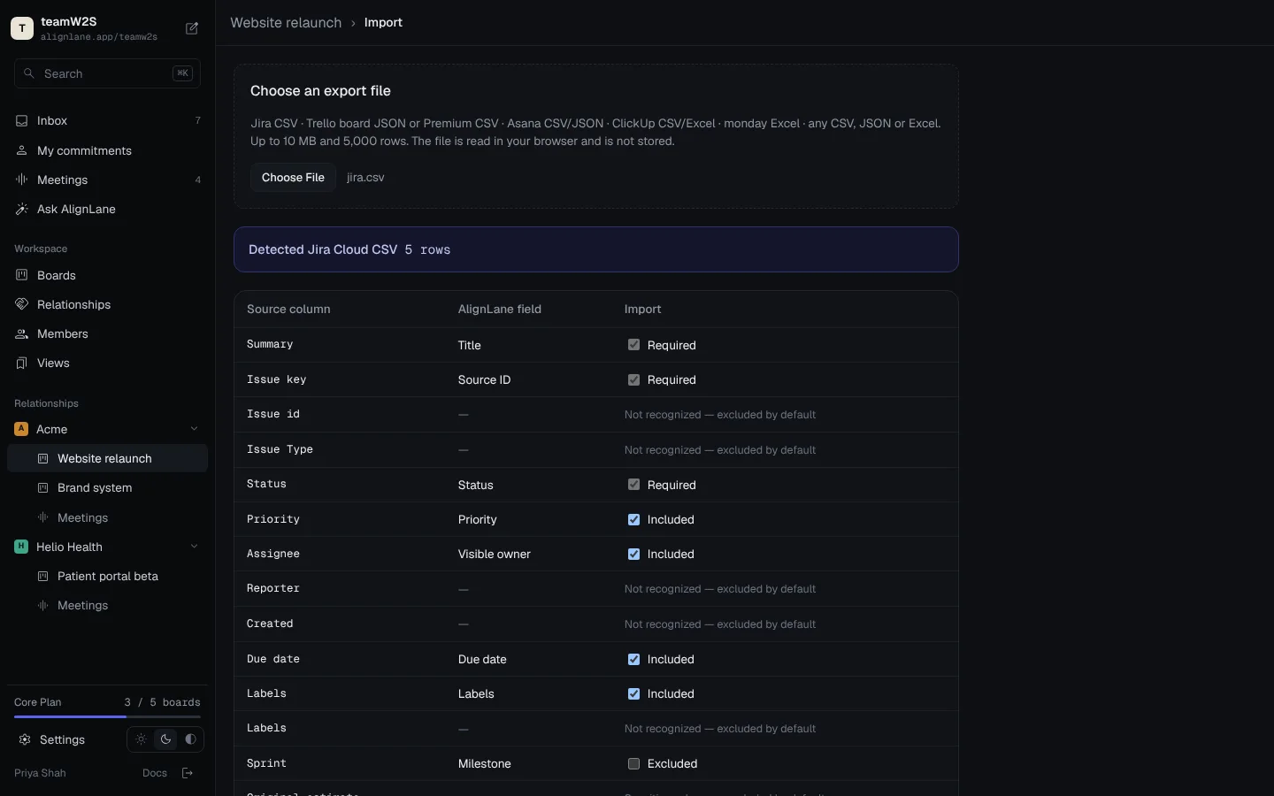Click the Settings gear icon
Image resolution: width=1274 pixels, height=796 pixels.
tap(25, 739)
